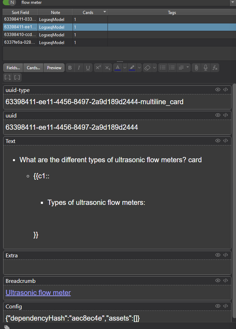Click the editor vertical scrollbar
This screenshot has height=329, width=236.
[x=234, y=201]
